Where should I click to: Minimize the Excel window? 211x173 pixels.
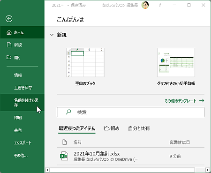pyautogui.click(x=174, y=5)
